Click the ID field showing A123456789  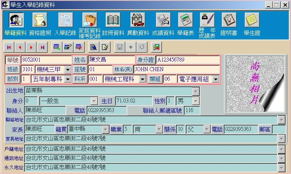pyautogui.click(x=187, y=60)
